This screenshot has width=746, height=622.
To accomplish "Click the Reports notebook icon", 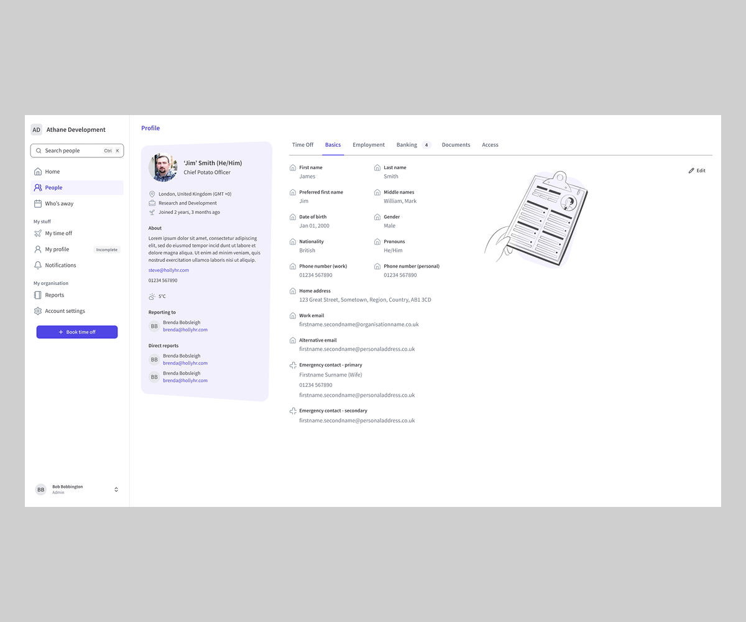I will [38, 295].
